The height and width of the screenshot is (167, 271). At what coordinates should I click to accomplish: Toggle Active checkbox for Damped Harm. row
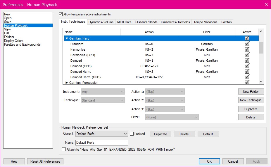click(x=247, y=72)
